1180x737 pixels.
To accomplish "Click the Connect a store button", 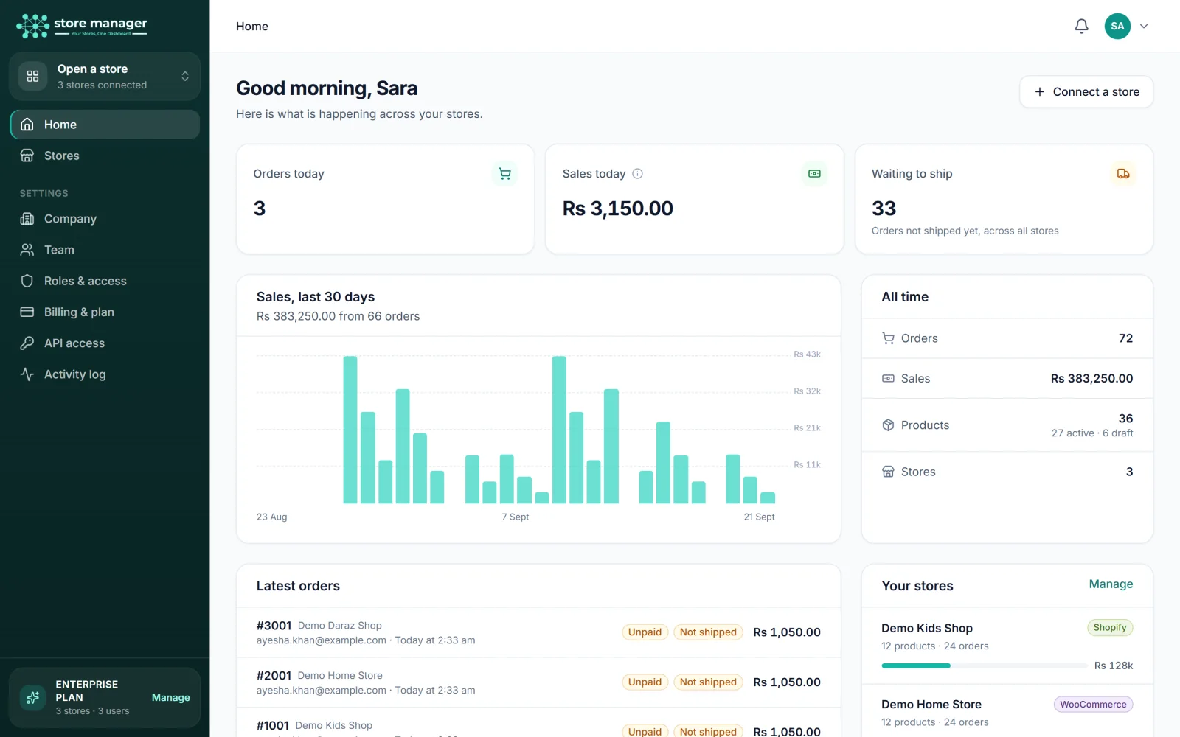I will pyautogui.click(x=1086, y=92).
